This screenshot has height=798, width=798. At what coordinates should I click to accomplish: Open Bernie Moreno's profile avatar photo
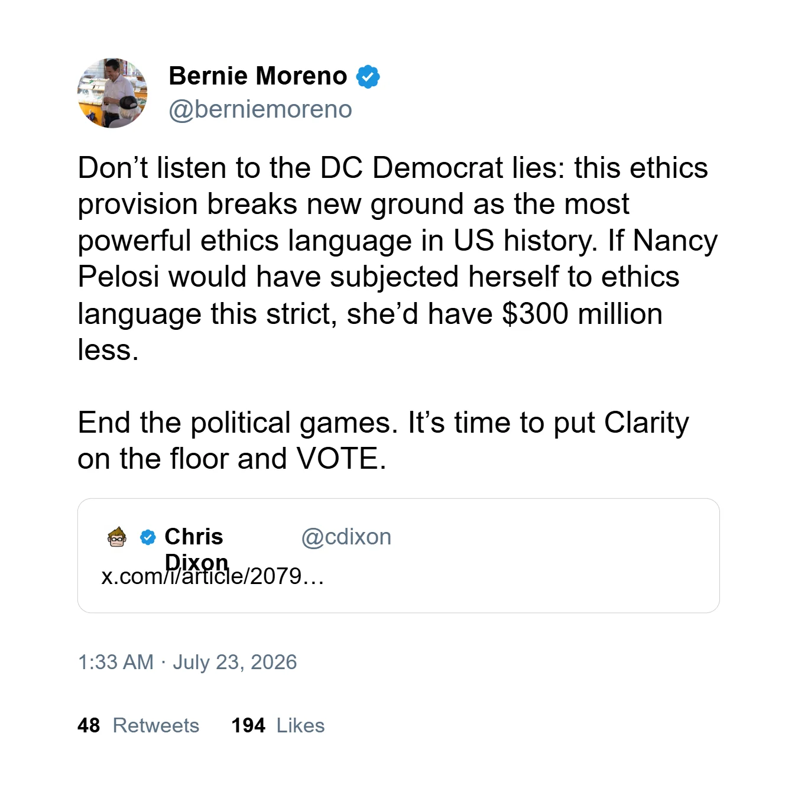pos(112,93)
